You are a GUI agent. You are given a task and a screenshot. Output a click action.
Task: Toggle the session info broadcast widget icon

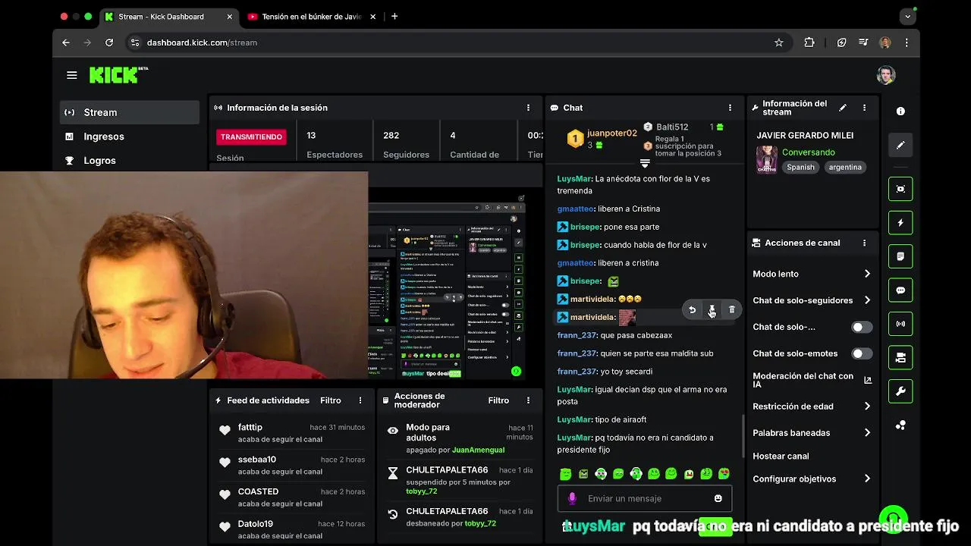pyautogui.click(x=900, y=324)
